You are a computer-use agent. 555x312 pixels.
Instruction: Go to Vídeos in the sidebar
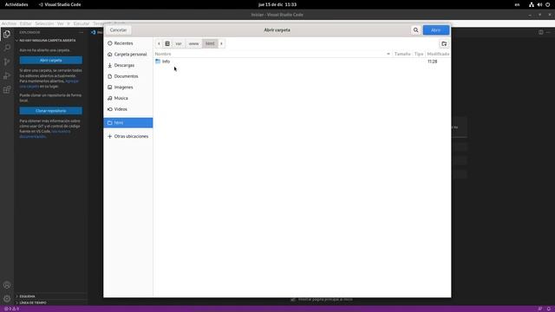point(128,109)
